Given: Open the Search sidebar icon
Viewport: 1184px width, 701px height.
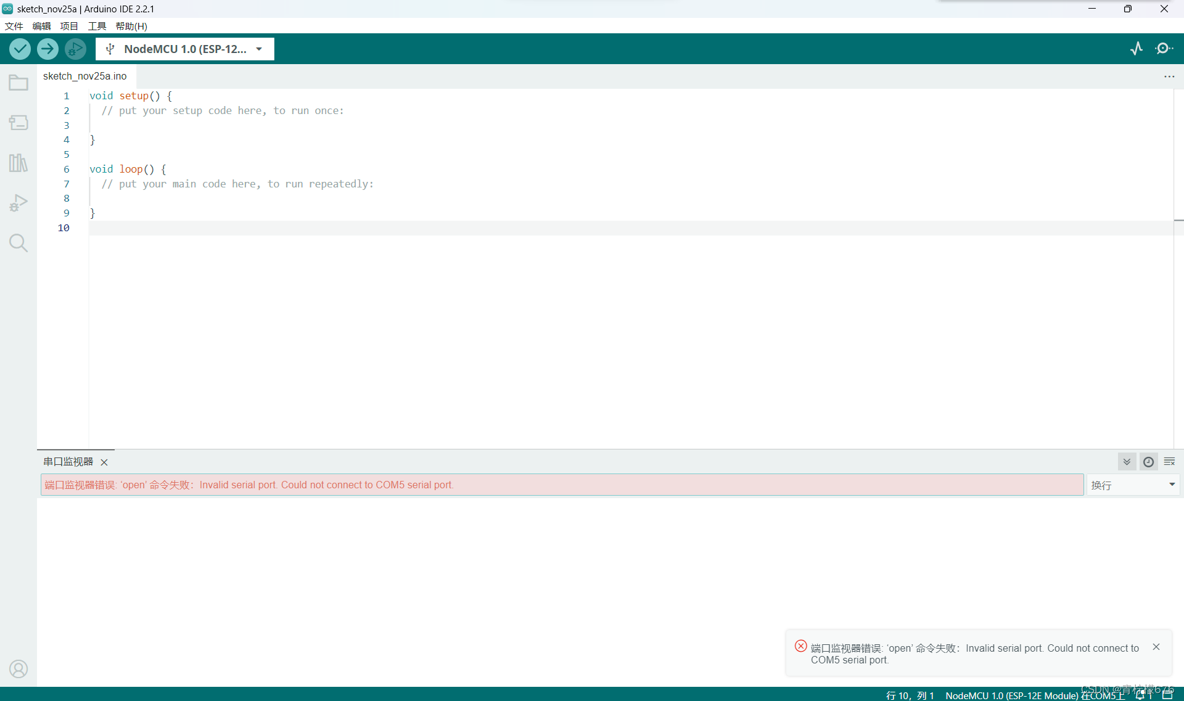Looking at the screenshot, I should point(18,243).
